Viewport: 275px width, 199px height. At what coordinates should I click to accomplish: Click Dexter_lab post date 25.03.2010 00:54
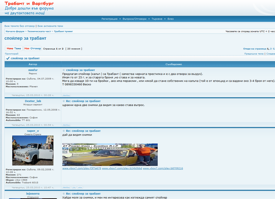coord(33,125)
